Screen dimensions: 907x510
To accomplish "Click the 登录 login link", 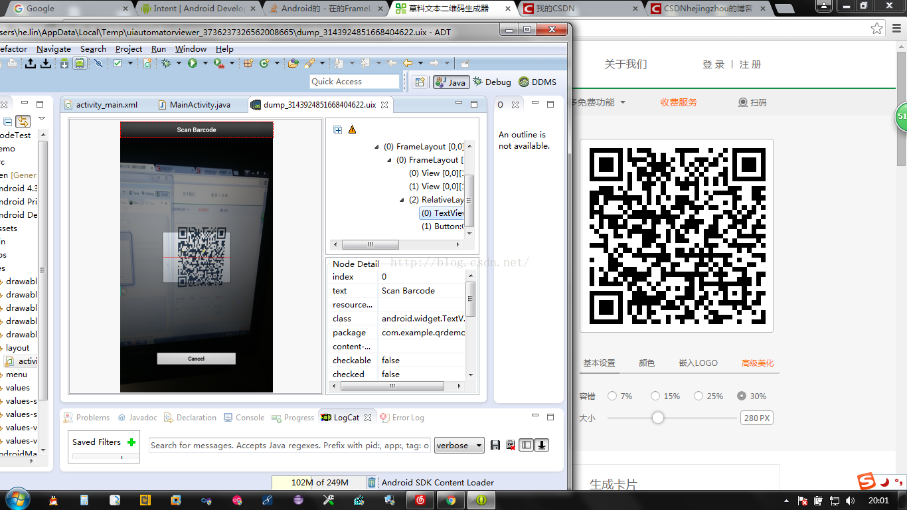I will pyautogui.click(x=714, y=64).
